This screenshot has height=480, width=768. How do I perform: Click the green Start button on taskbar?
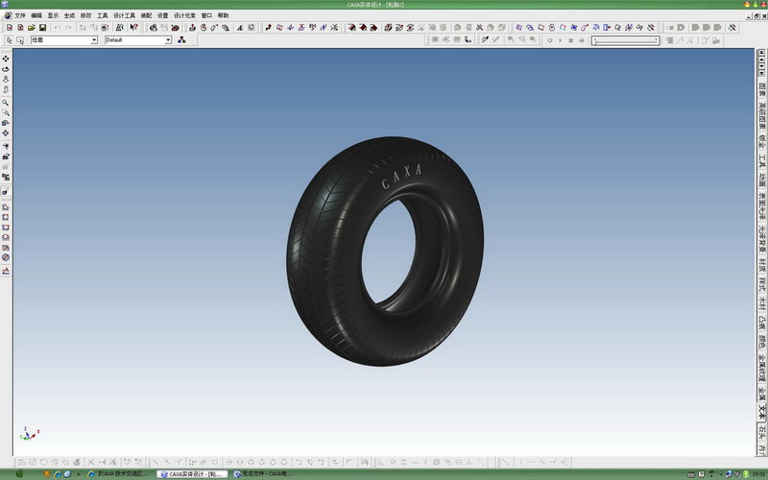click(x=19, y=473)
